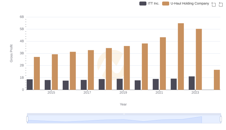The height and width of the screenshot is (130, 226).
Task: Toggle ITT Inc. legend swatch
Action: (143, 3)
